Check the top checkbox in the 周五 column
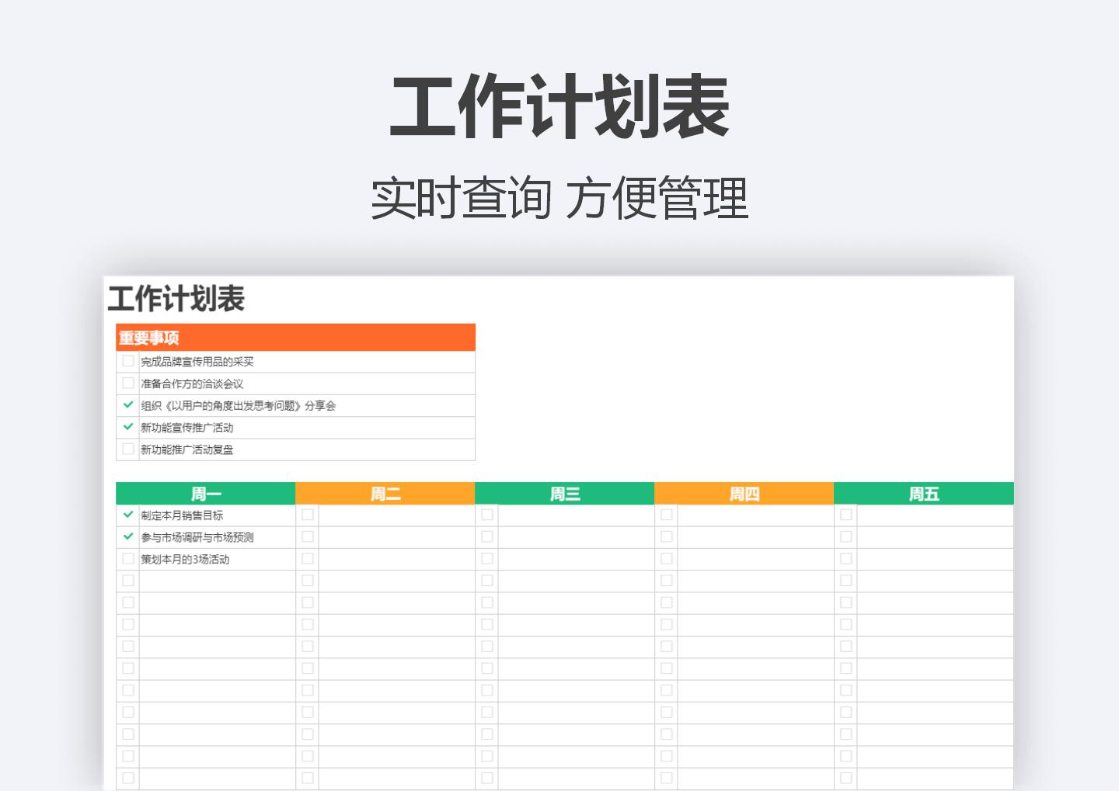Viewport: 1119px width, 791px height. point(846,514)
